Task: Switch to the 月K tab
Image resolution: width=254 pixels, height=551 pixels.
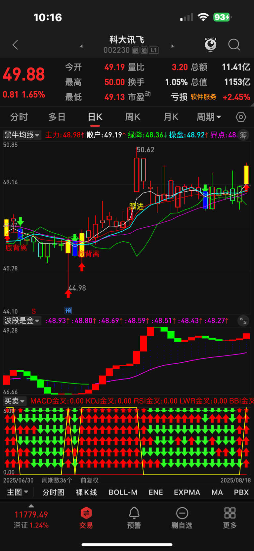Action: [x=171, y=117]
